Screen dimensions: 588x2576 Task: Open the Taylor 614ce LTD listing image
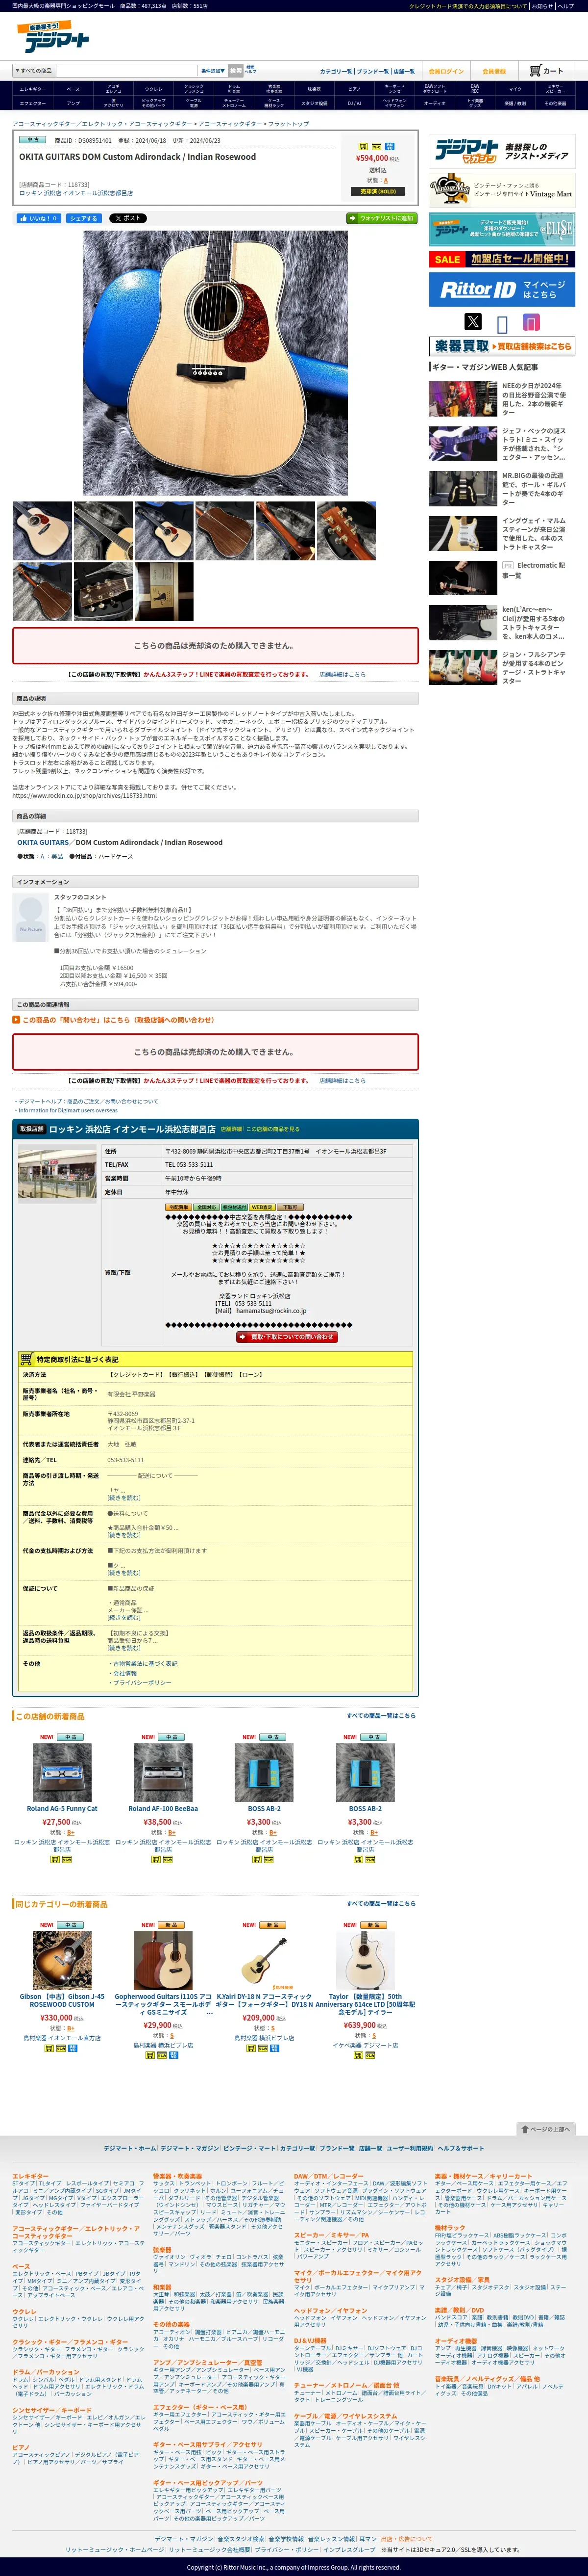[x=366, y=1960]
